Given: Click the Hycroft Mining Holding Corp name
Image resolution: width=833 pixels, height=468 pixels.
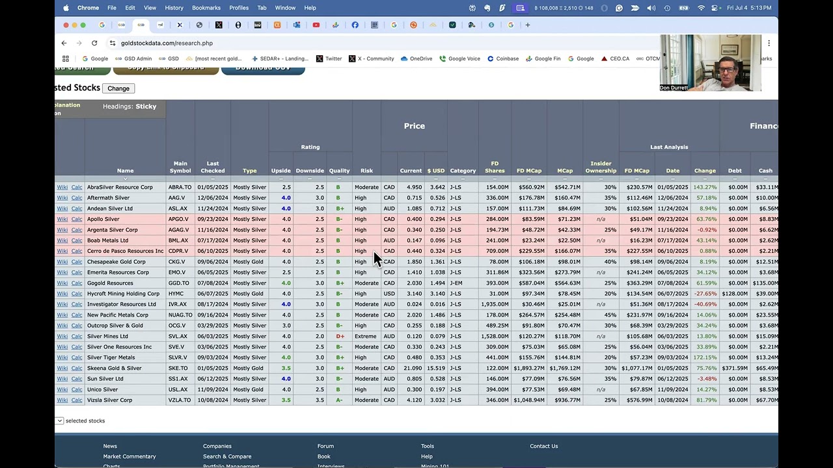Looking at the screenshot, I should point(123,294).
